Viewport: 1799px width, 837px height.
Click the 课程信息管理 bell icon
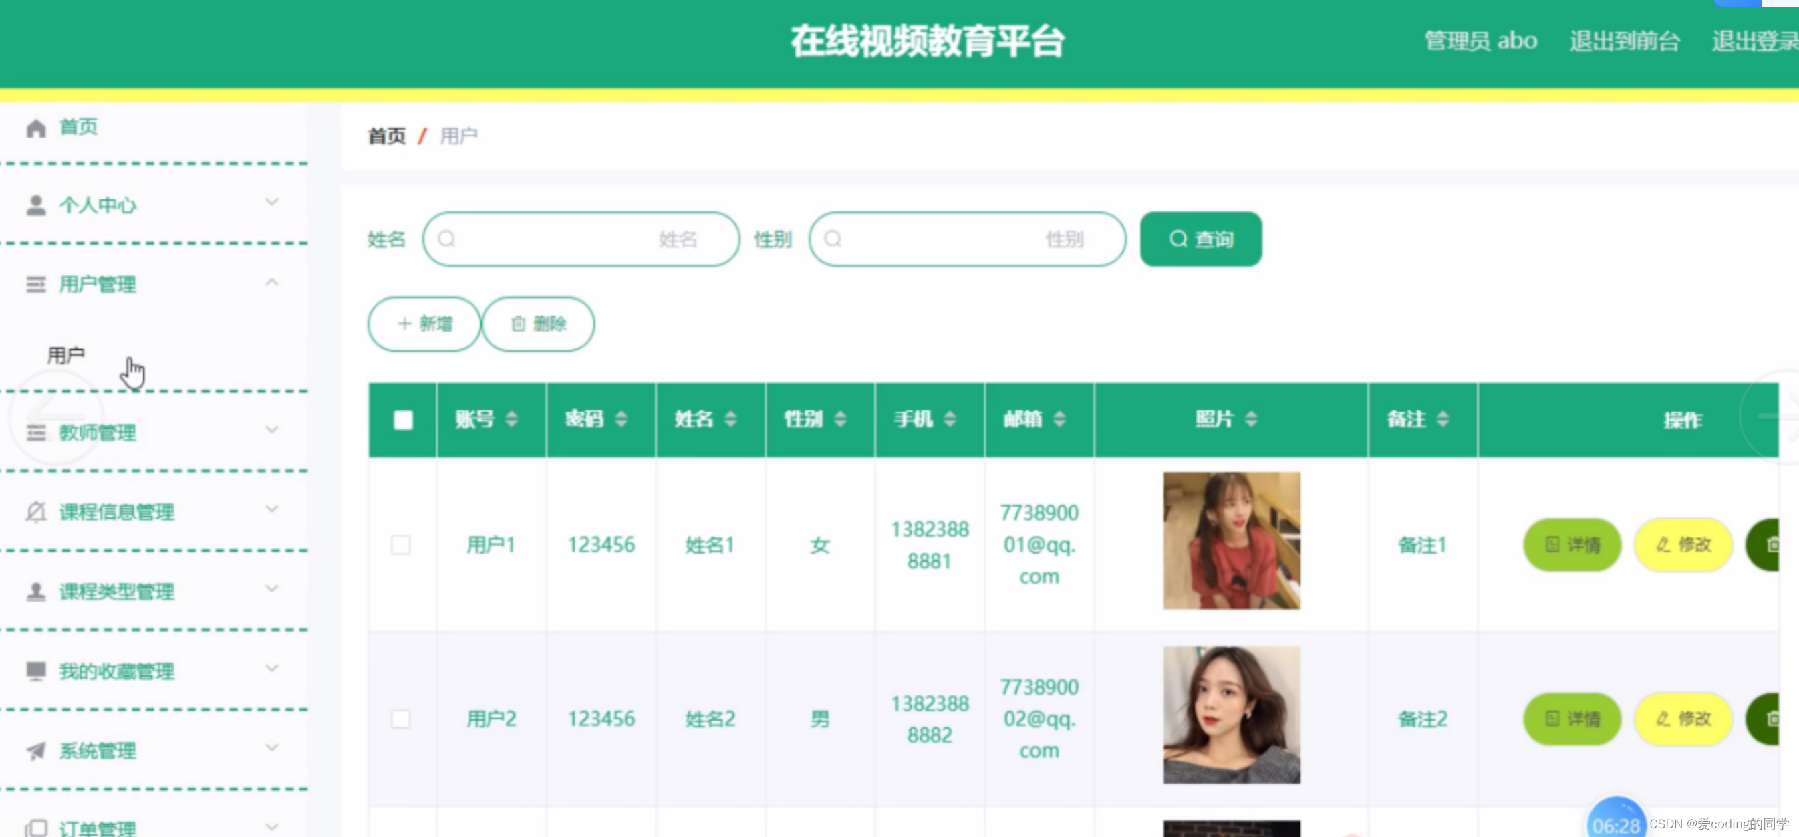[35, 512]
